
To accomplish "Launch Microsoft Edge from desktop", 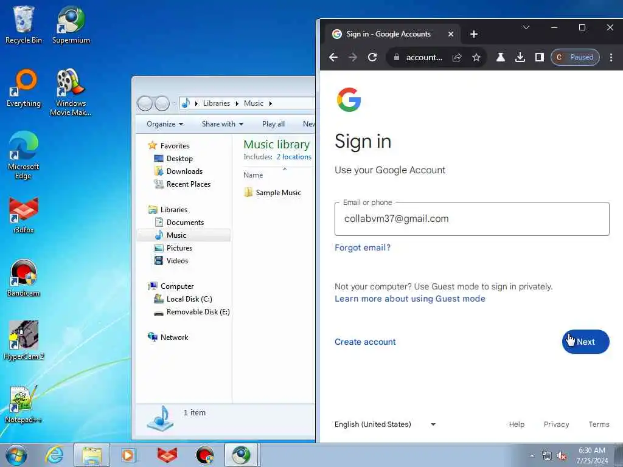I will (24, 155).
